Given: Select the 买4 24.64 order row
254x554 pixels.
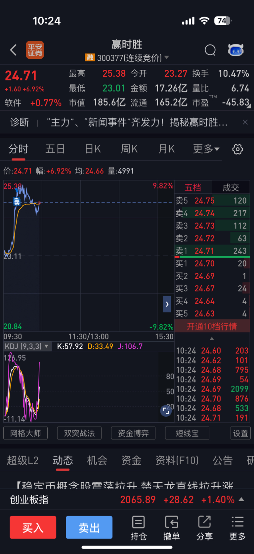Looking at the screenshot, I should [212, 301].
